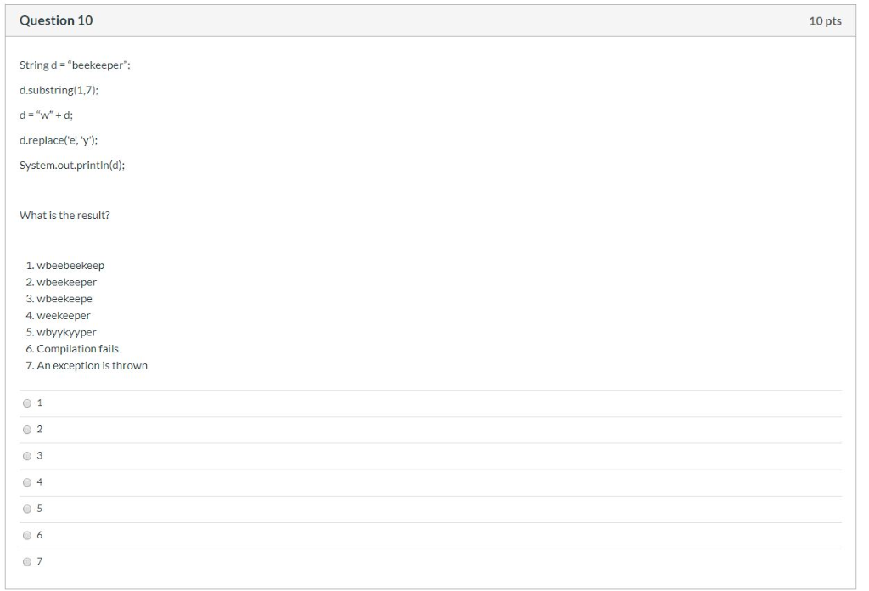Click the System.out.println(d); line

[x=72, y=166]
